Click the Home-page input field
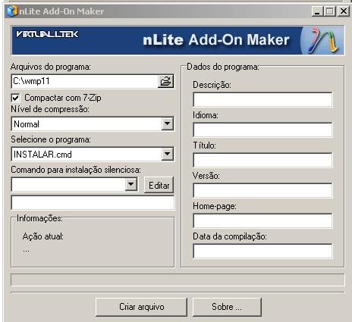 pos(262,220)
